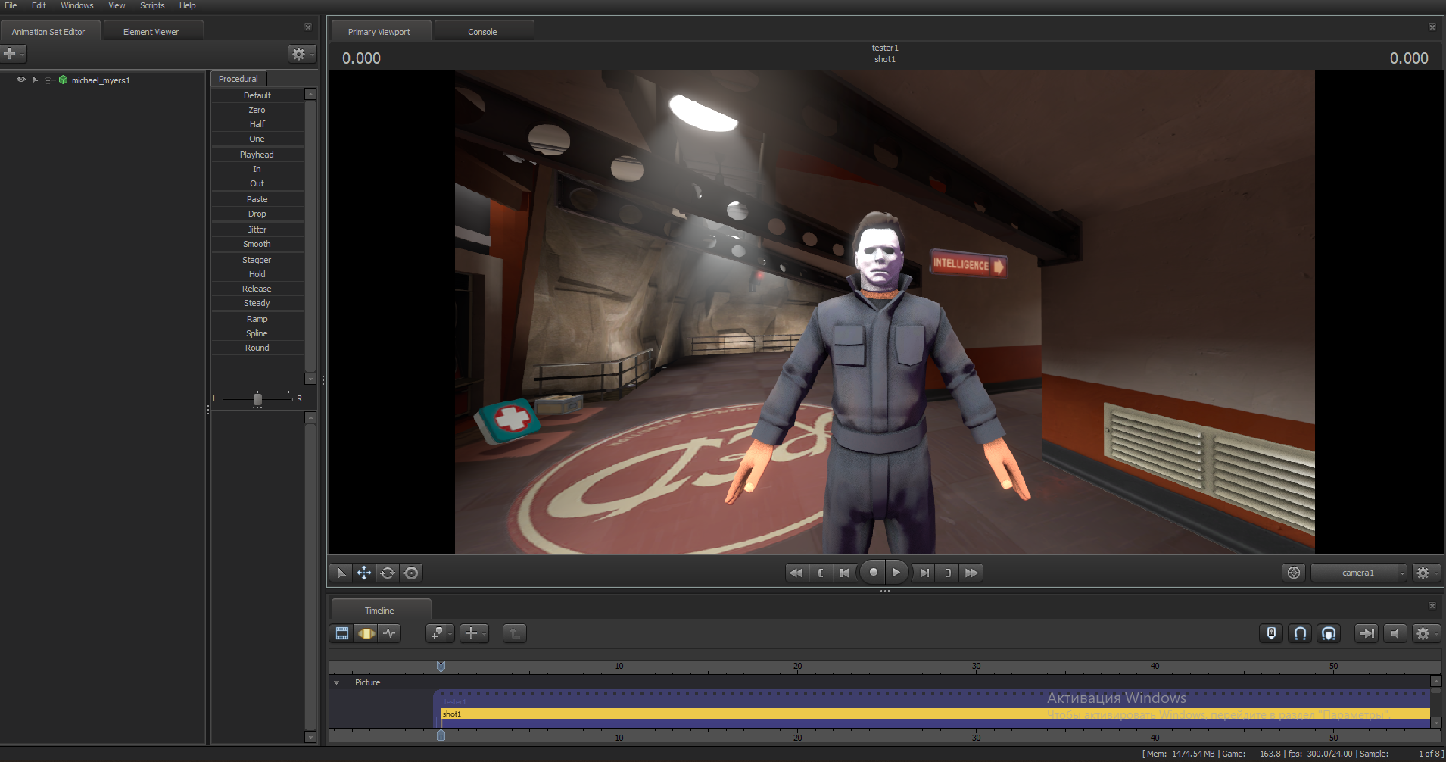Viewport: 1446px width, 762px height.
Task: Apply the Spline procedural preset
Action: pos(257,333)
